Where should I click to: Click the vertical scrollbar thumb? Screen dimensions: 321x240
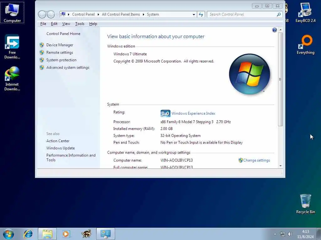[x=280, y=79]
